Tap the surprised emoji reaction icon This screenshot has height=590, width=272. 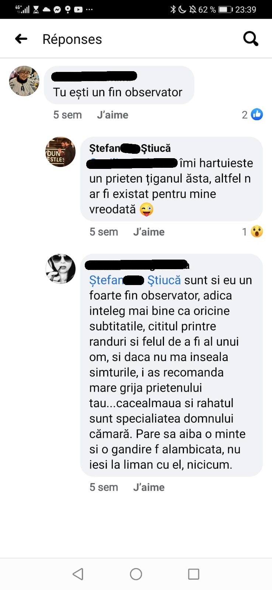[x=257, y=232]
